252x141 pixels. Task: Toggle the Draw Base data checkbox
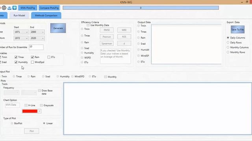coord(39,90)
